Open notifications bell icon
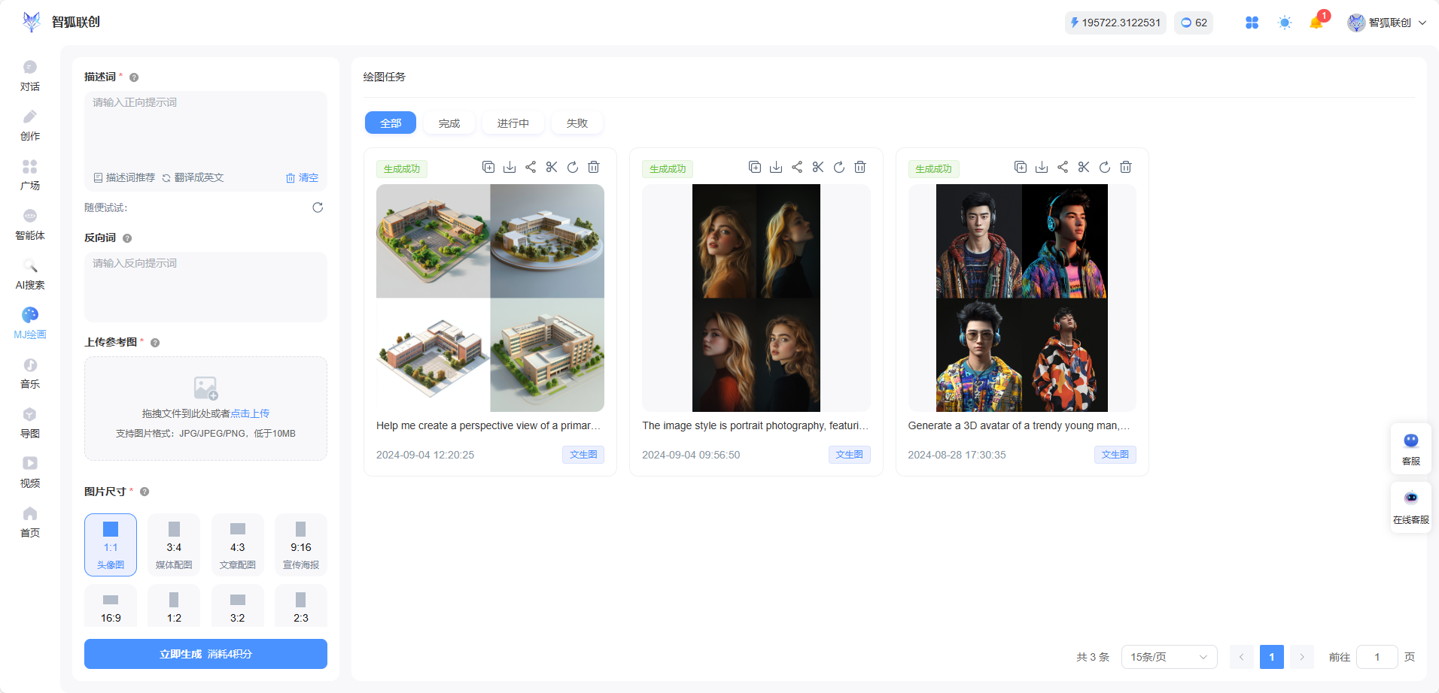Viewport: 1439px width, 693px height. 1316,22
